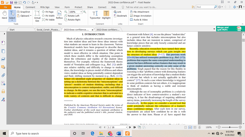The image size is (245, 137).
Task: Enable continuous page display mode
Action: 190,127
